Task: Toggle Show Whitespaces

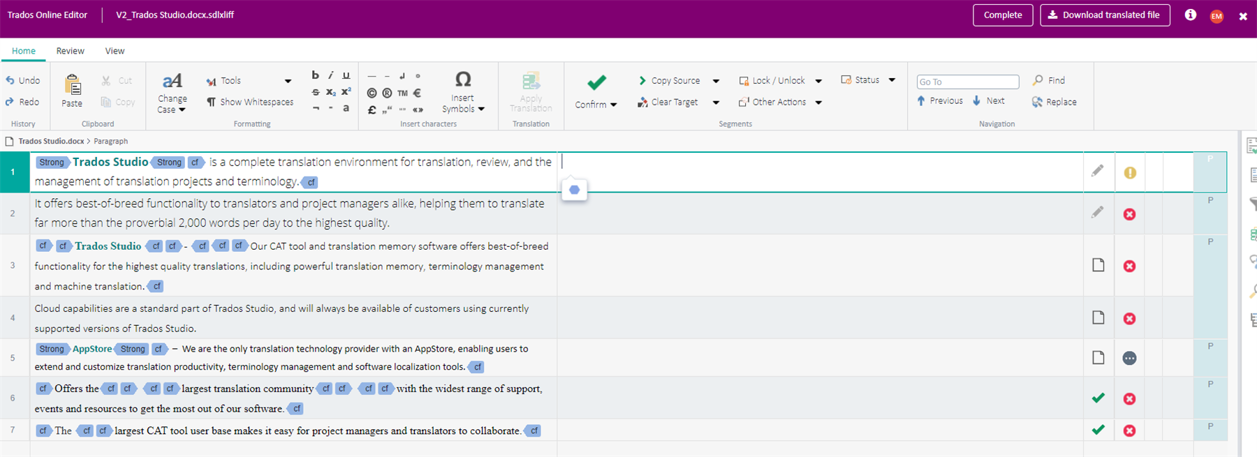Action: 250,102
